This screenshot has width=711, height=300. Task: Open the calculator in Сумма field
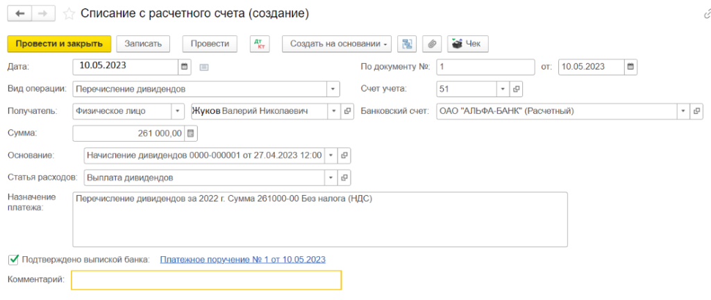[191, 133]
